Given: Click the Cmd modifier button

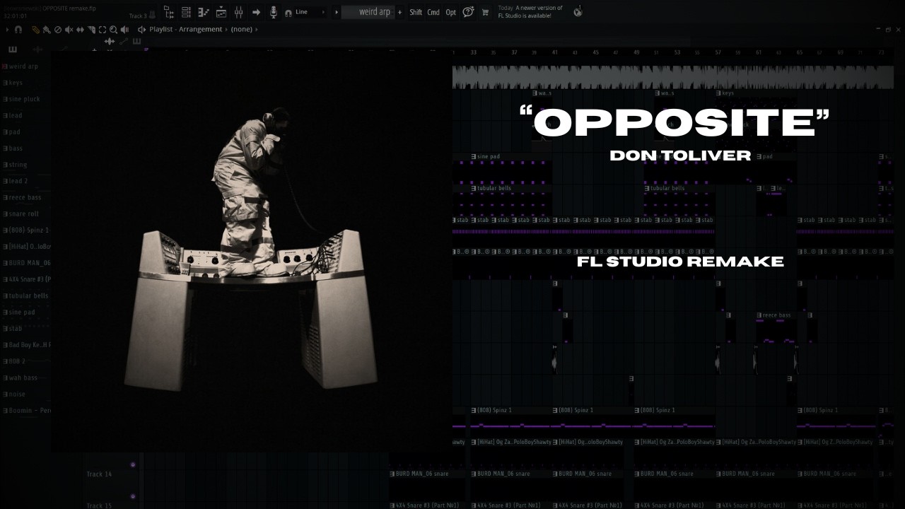Looking at the screenshot, I should coord(433,12).
